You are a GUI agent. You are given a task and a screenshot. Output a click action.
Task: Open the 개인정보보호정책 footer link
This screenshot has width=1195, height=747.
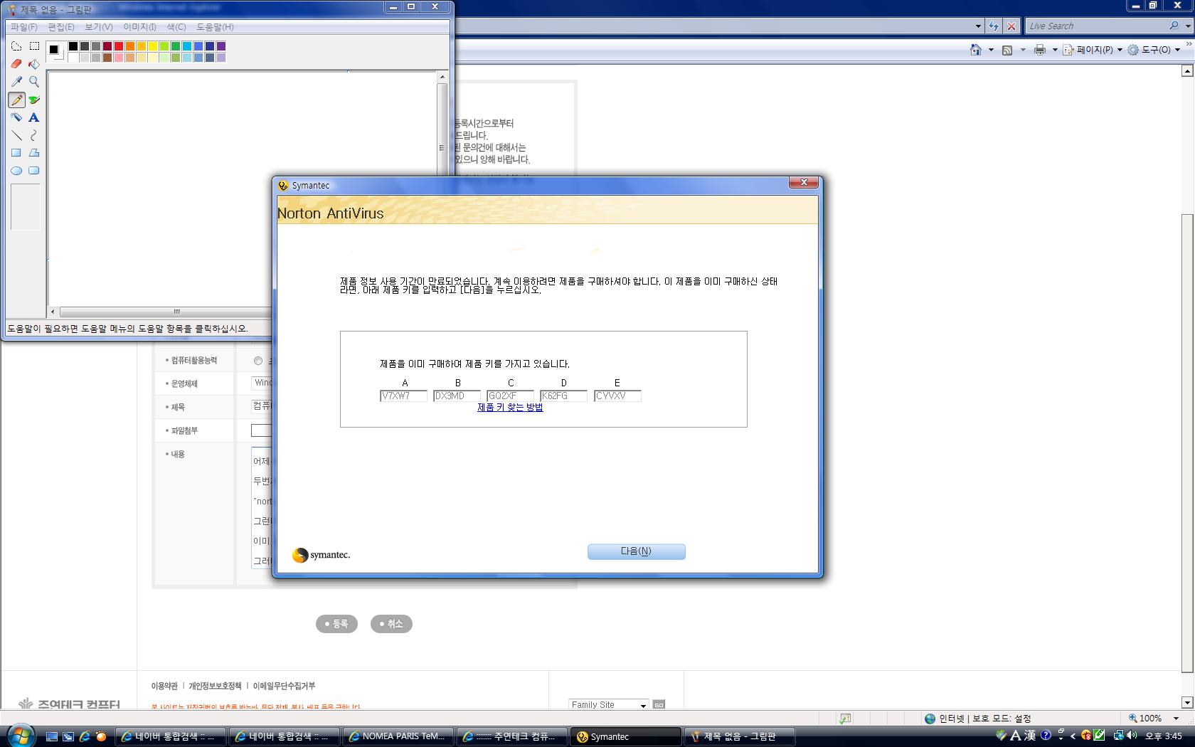pos(215,686)
